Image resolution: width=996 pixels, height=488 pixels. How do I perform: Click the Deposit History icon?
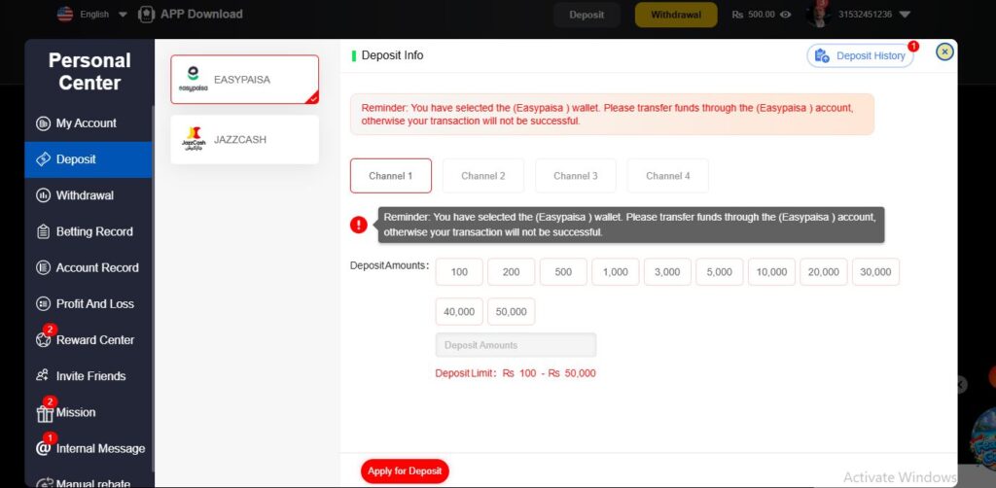point(822,55)
